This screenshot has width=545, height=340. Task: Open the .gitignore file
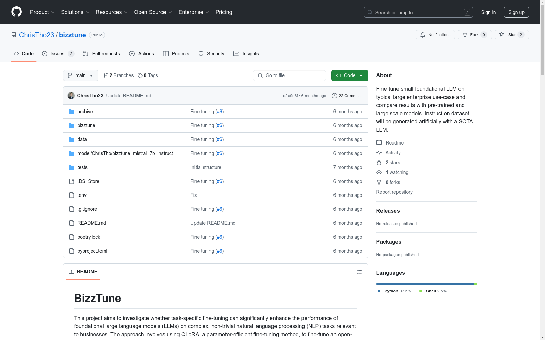pyautogui.click(x=87, y=209)
